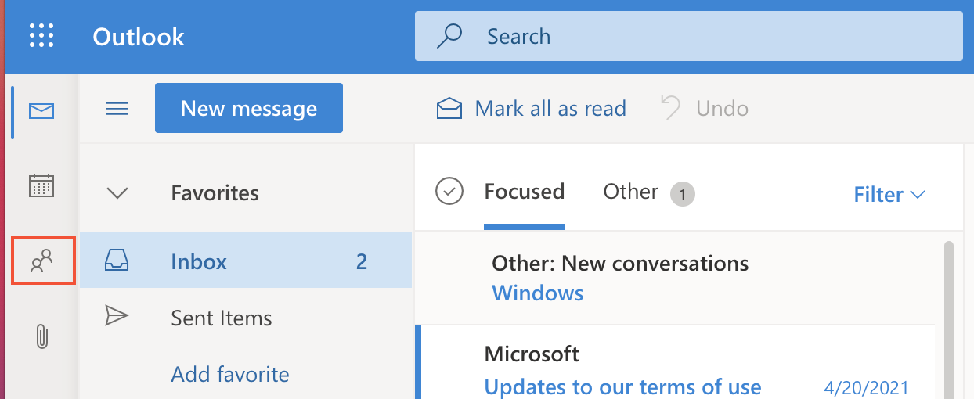Collapse the Favorites section chevron

[117, 192]
